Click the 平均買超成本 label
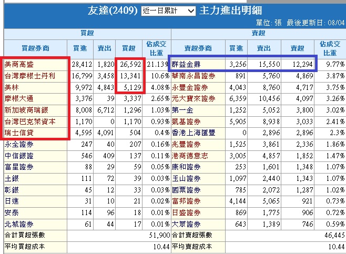This screenshot has height=254, width=346. point(25,247)
